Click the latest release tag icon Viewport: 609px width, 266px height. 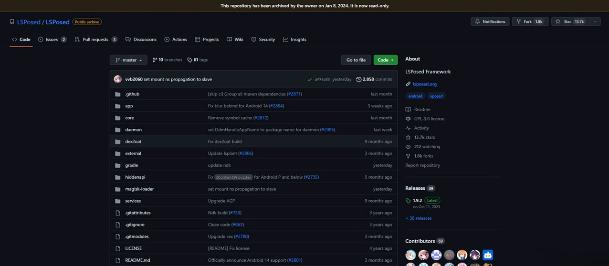coord(408,201)
